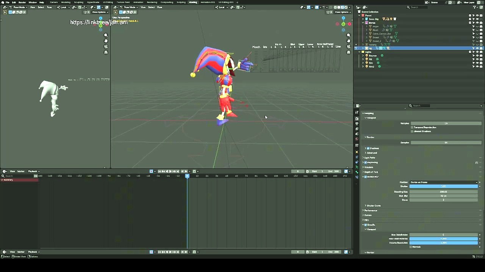Image resolution: width=485 pixels, height=272 pixels.
Task: Open the Bone Constraints properties tab
Action: coord(357,177)
